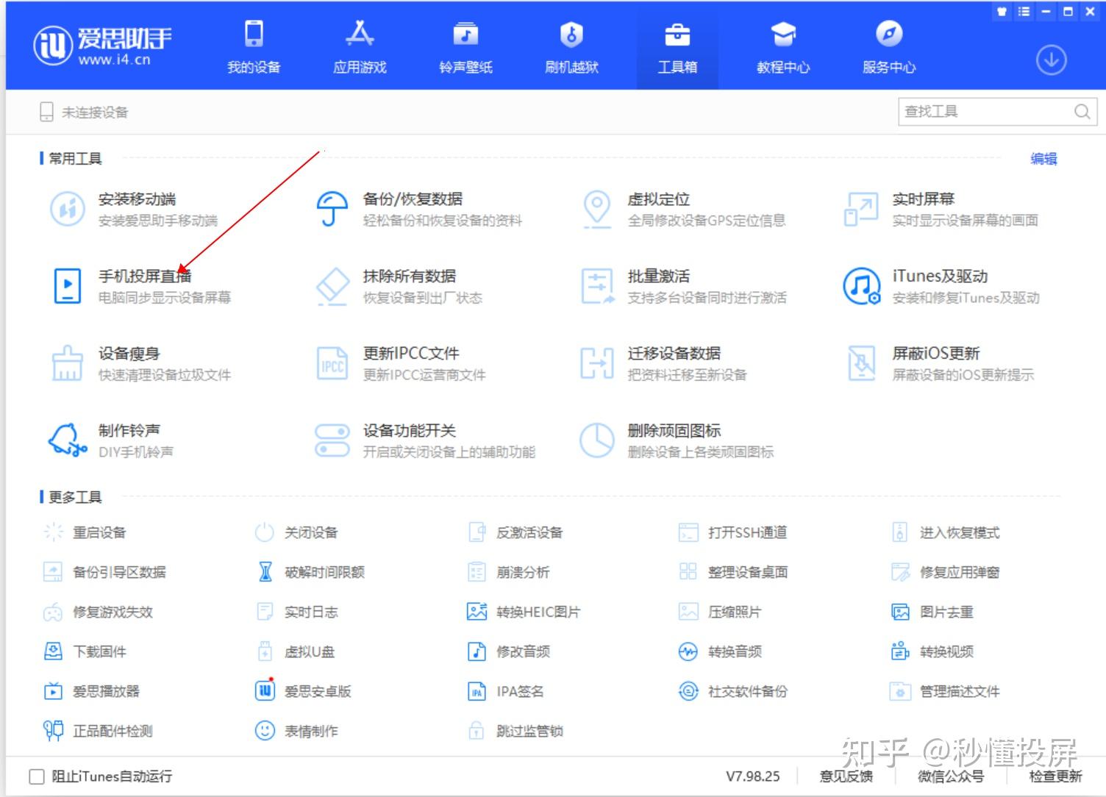Launch 实时屏幕 icon

coord(861,209)
